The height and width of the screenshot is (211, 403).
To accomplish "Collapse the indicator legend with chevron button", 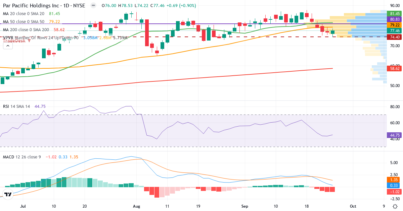I will pyautogui.click(x=8, y=46).
